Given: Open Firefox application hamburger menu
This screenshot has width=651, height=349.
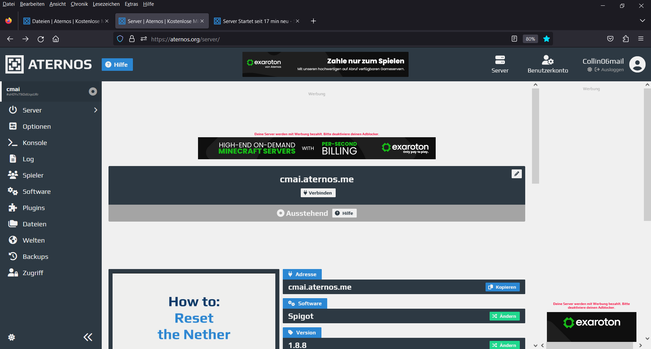Looking at the screenshot, I should point(641,39).
